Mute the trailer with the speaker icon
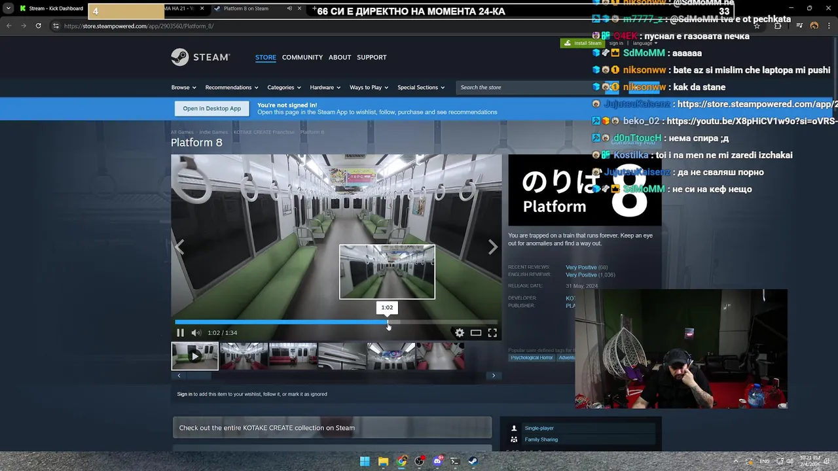Viewport: 838px width, 471px height. point(196,333)
